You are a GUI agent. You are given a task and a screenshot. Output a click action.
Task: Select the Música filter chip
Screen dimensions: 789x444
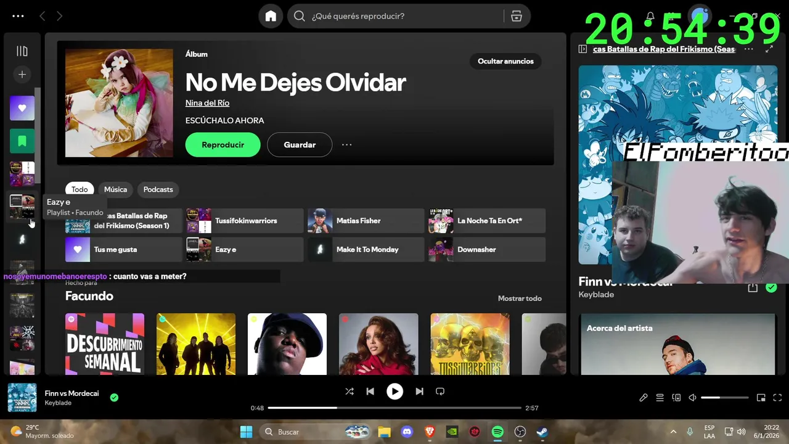point(115,189)
